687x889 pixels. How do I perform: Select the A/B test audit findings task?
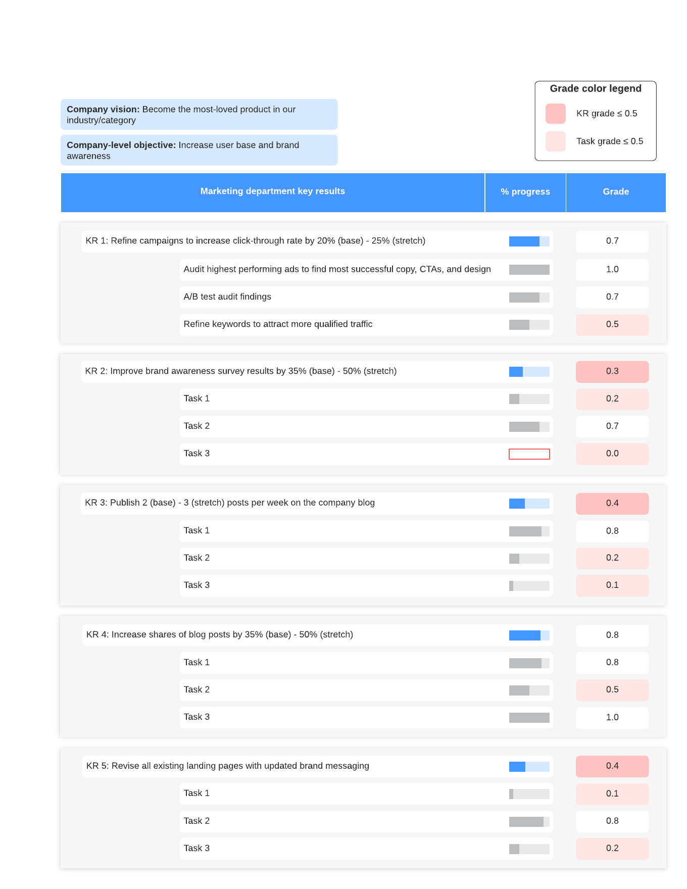tap(227, 297)
